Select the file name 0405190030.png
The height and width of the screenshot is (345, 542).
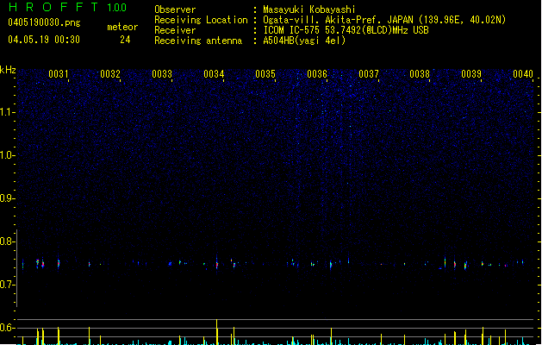44,23
